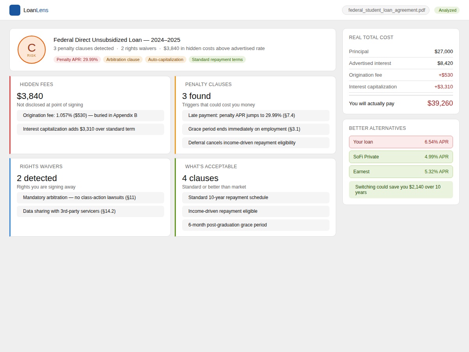Image resolution: width=469 pixels, height=352 pixels.
Task: Click the REAL TOTAL COST heading
Action: click(371, 37)
